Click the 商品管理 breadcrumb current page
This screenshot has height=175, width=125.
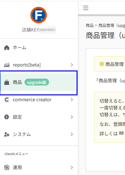[x=112, y=26]
